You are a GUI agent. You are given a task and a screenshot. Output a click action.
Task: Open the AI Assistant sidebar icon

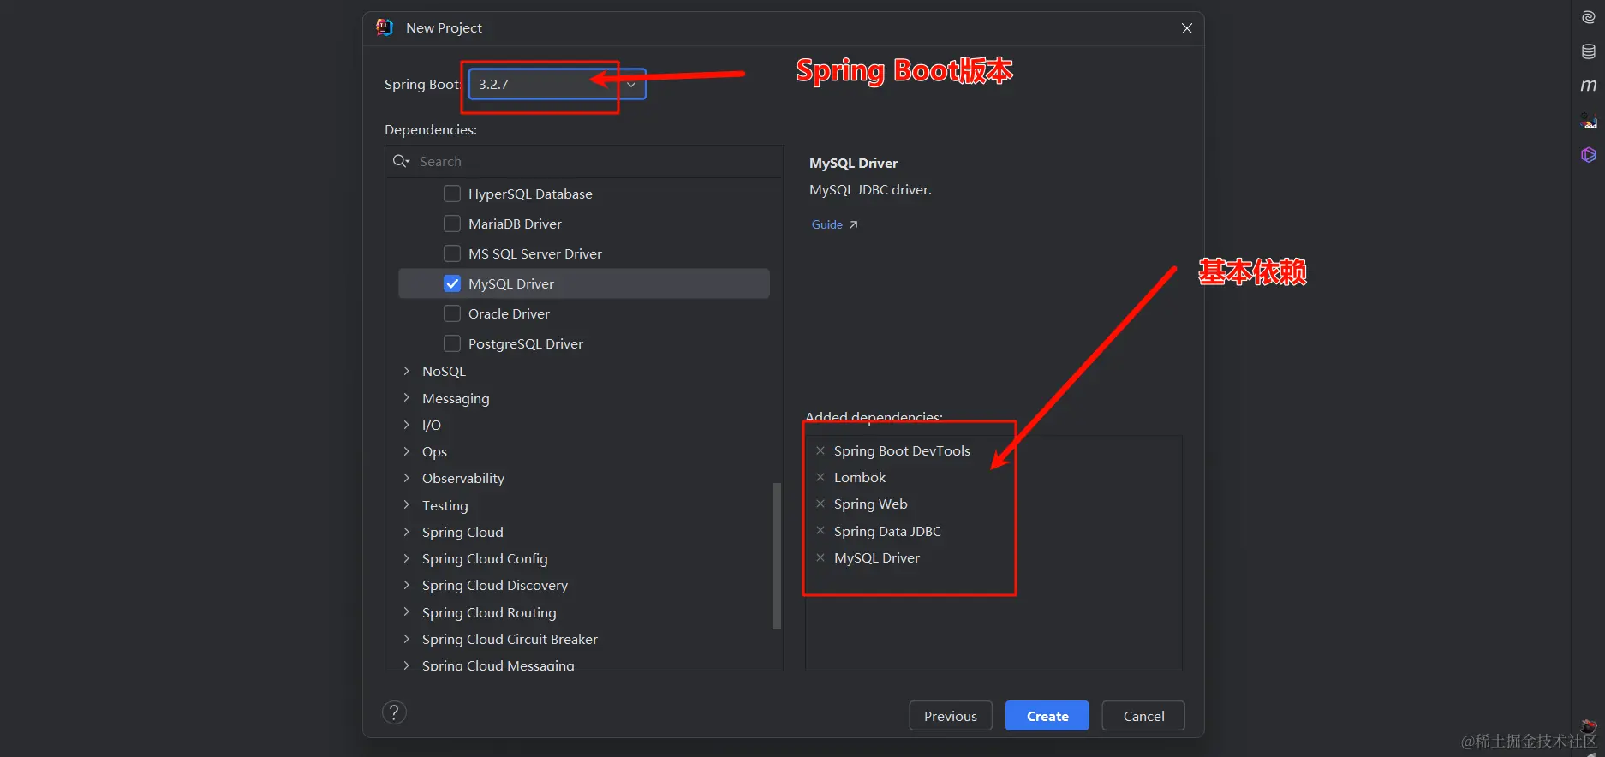point(1588,17)
